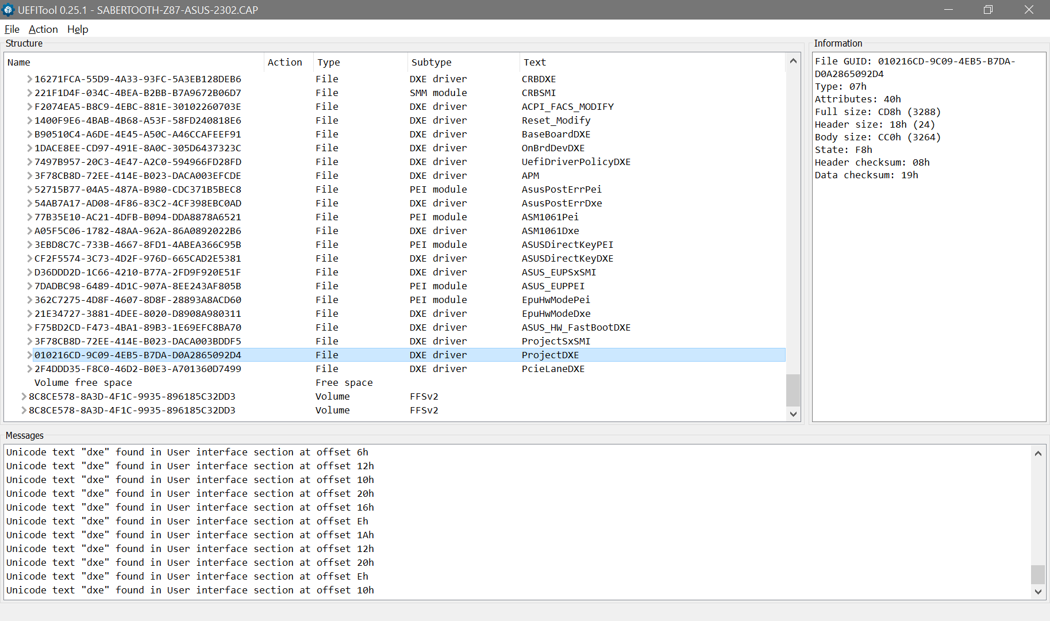Viewport: 1050px width, 621px height.
Task: Click the UEFITool app icon in title bar
Action: pos(8,10)
